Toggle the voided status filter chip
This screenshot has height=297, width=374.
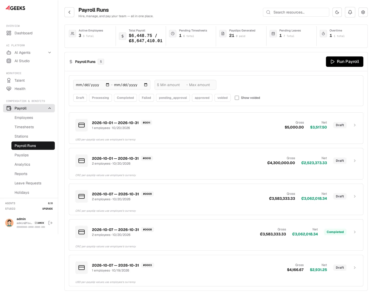(223, 98)
